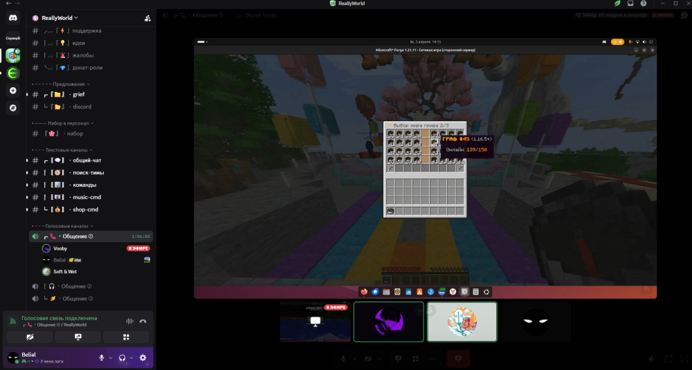Go back with title bar arrow
Screen dimensions: 692x370
8,3
